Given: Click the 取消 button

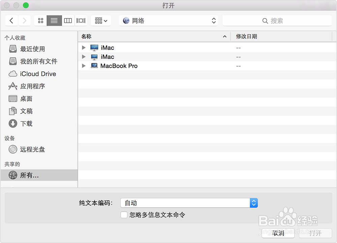Looking at the screenshot, I should (278, 233).
